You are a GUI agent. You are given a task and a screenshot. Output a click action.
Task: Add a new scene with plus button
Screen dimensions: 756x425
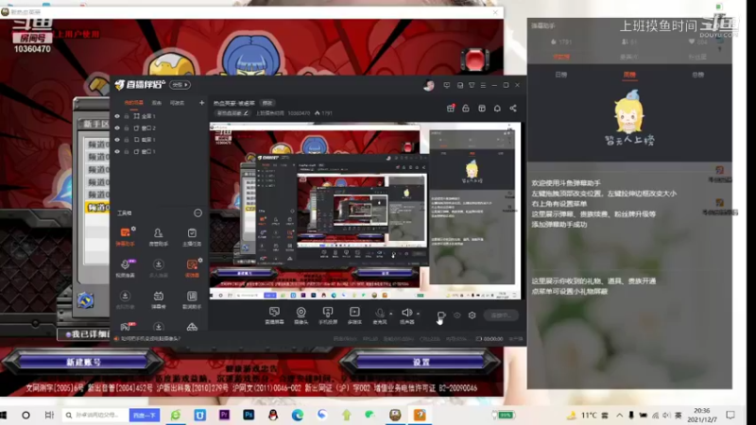pos(201,103)
